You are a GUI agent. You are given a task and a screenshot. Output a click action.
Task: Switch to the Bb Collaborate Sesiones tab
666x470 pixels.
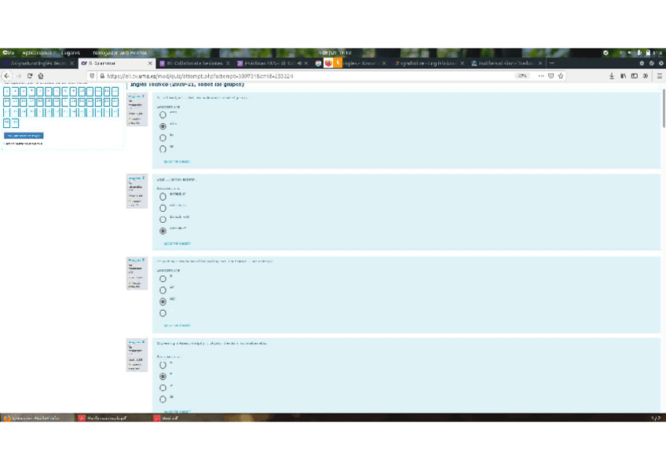coord(195,64)
